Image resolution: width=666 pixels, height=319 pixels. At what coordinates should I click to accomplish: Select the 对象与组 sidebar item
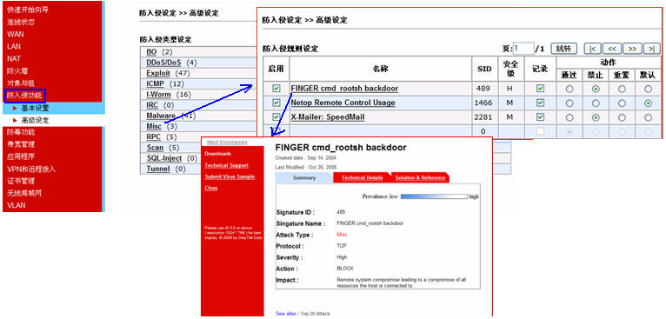tap(20, 83)
